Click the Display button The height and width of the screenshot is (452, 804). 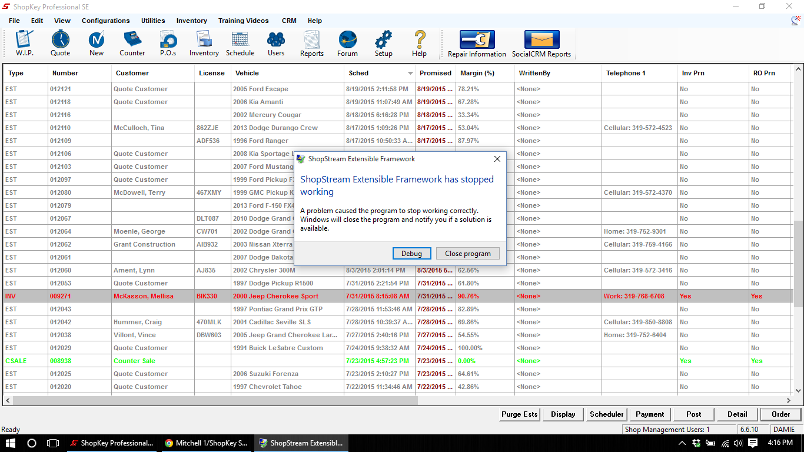[x=563, y=414]
